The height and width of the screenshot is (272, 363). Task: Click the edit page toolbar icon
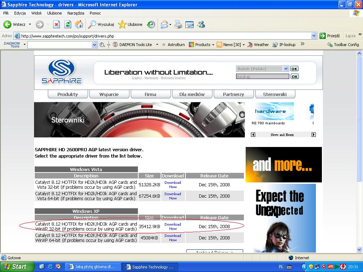pyautogui.click(x=189, y=24)
